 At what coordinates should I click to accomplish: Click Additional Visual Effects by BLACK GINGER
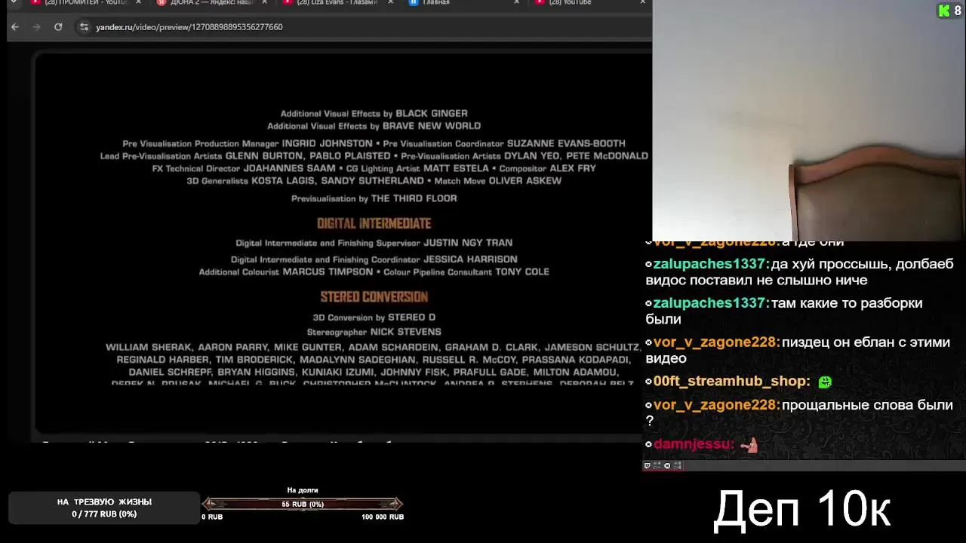[374, 113]
